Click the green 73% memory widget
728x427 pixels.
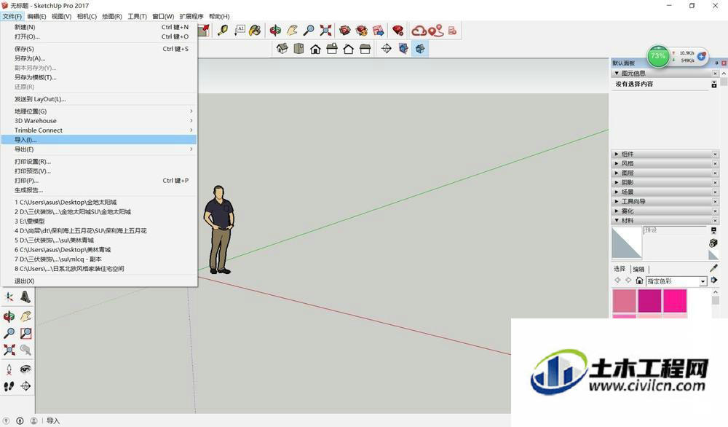tap(658, 56)
